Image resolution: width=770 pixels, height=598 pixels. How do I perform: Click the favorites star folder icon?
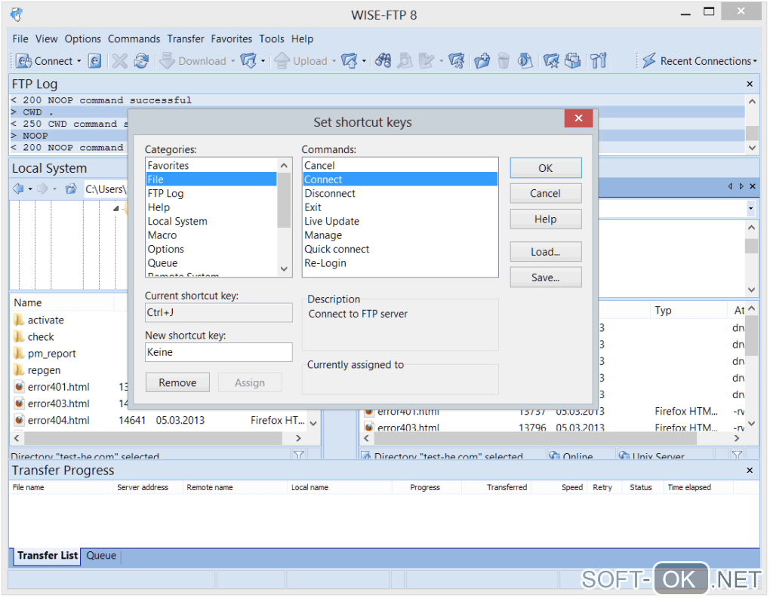551,61
